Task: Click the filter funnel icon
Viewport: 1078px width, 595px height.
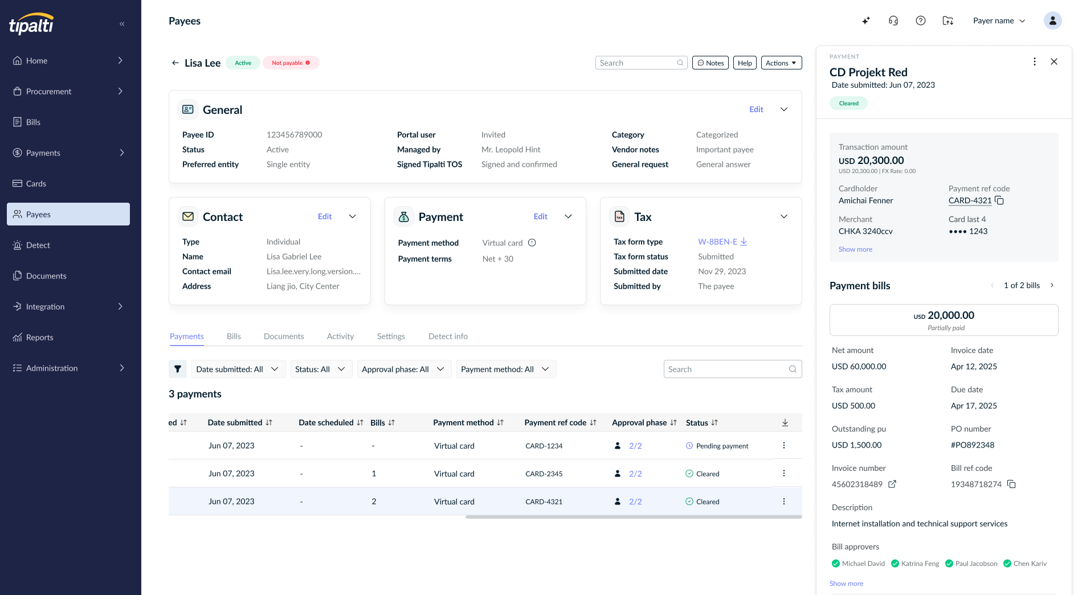Action: tap(178, 369)
